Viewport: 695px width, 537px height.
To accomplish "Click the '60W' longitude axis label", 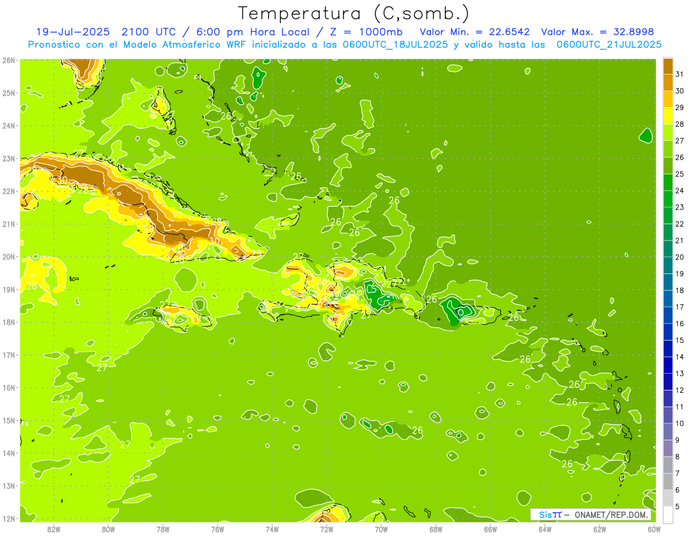I will coord(654,529).
